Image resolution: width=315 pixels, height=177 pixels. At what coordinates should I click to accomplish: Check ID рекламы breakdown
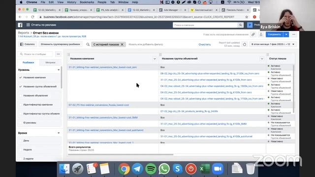pos(21,122)
